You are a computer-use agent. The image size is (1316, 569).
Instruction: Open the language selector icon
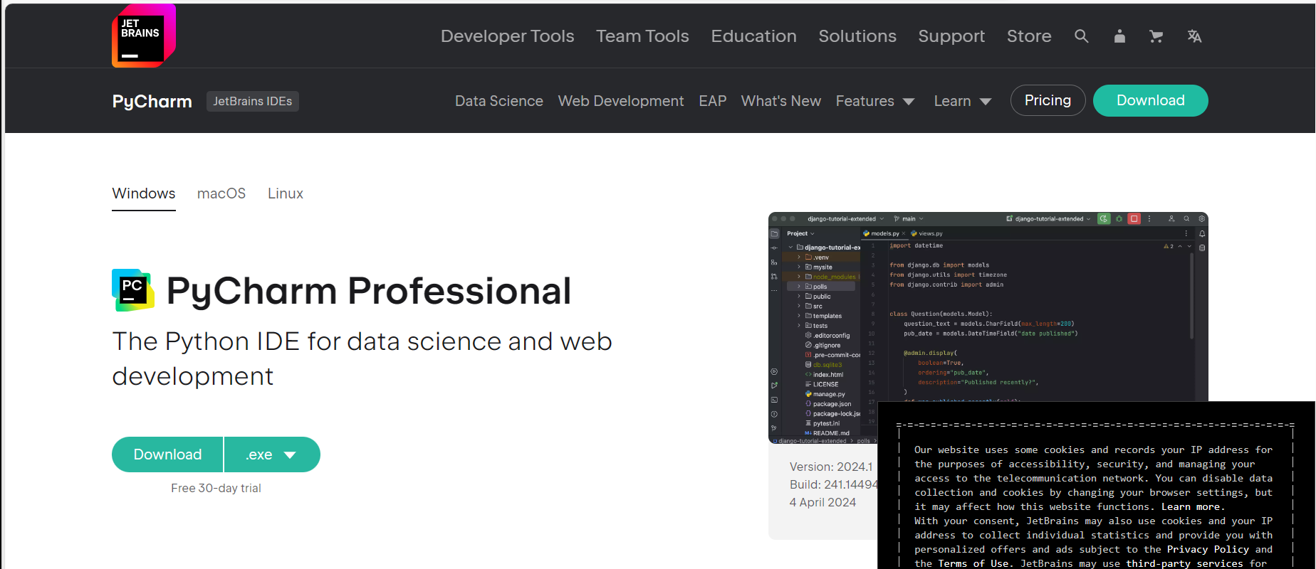[1194, 36]
